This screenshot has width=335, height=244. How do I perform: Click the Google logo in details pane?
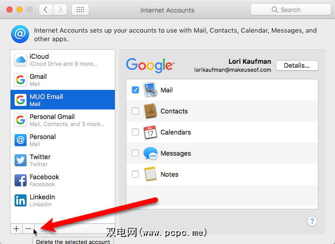[x=150, y=65]
